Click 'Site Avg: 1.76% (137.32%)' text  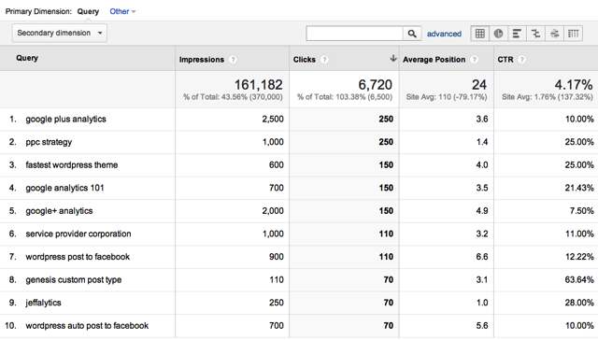click(548, 97)
